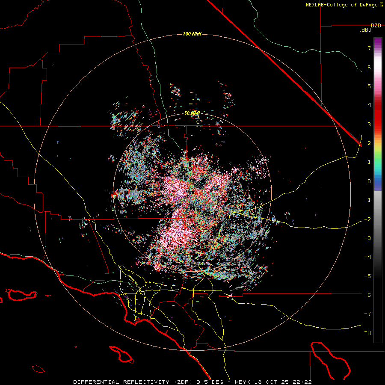This screenshot has height=385, width=385.
Task: Click the -1 value on color scale
Action: pos(367,200)
